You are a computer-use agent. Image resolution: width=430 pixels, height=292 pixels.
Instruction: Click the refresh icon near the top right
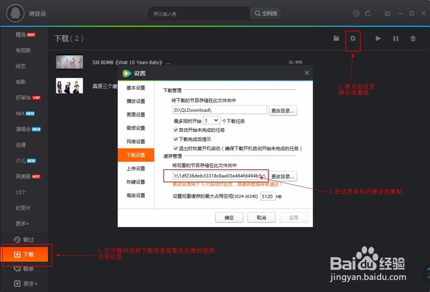click(368, 13)
